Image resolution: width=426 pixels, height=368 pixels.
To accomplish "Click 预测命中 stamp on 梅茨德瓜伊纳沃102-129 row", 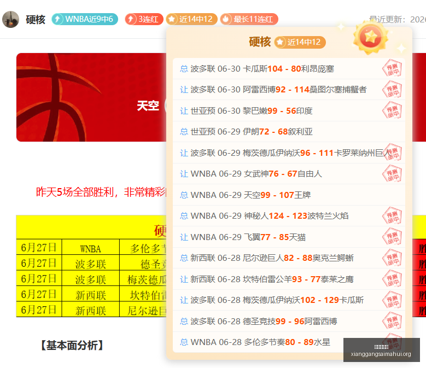I will tap(392, 300).
